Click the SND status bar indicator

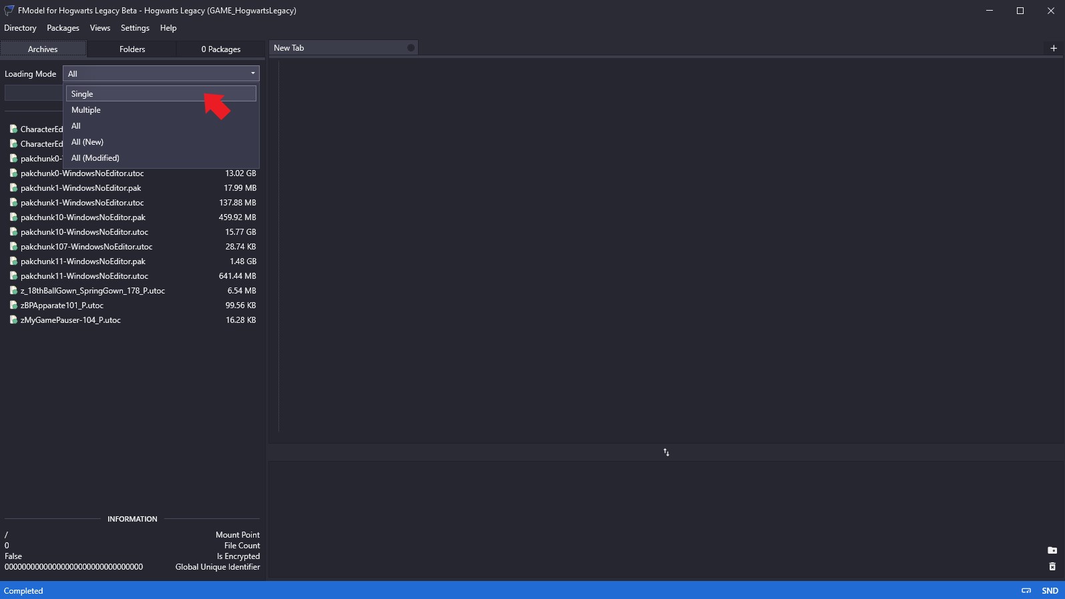click(1050, 591)
